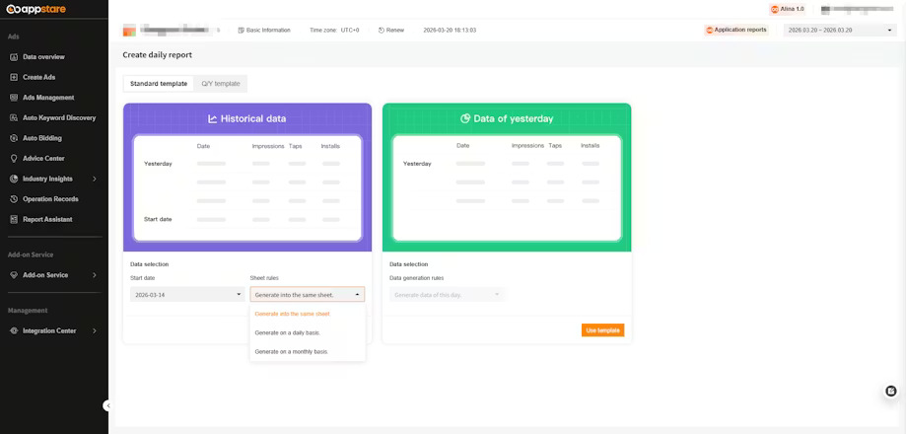The image size is (906, 434).
Task: Choose Generate on a monthly basis
Action: pos(292,352)
